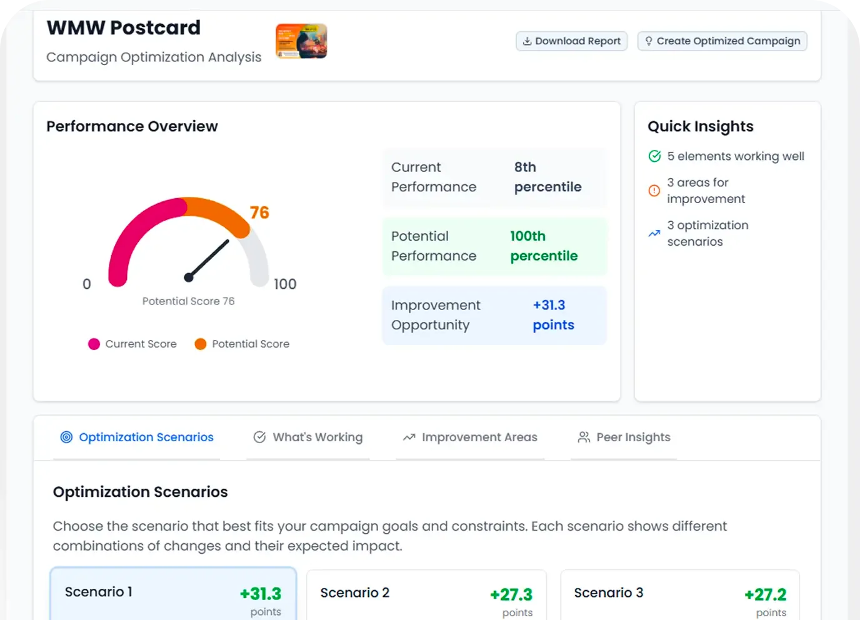Choose the Scenario 2 card
This screenshot has height=620, width=860.
coord(426,595)
